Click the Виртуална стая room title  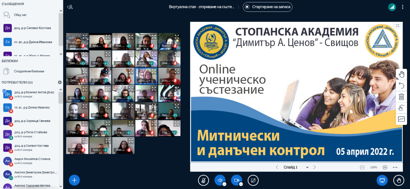(201, 7)
